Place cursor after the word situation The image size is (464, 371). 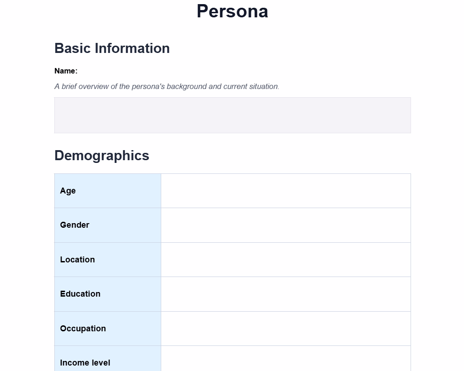278,86
